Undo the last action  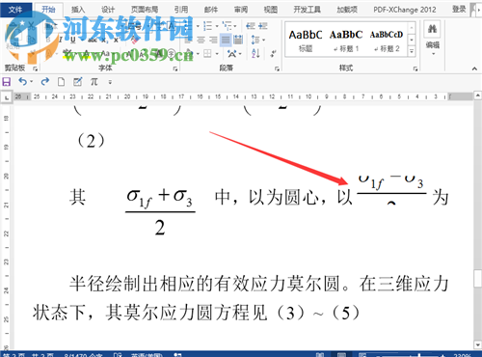[23, 82]
